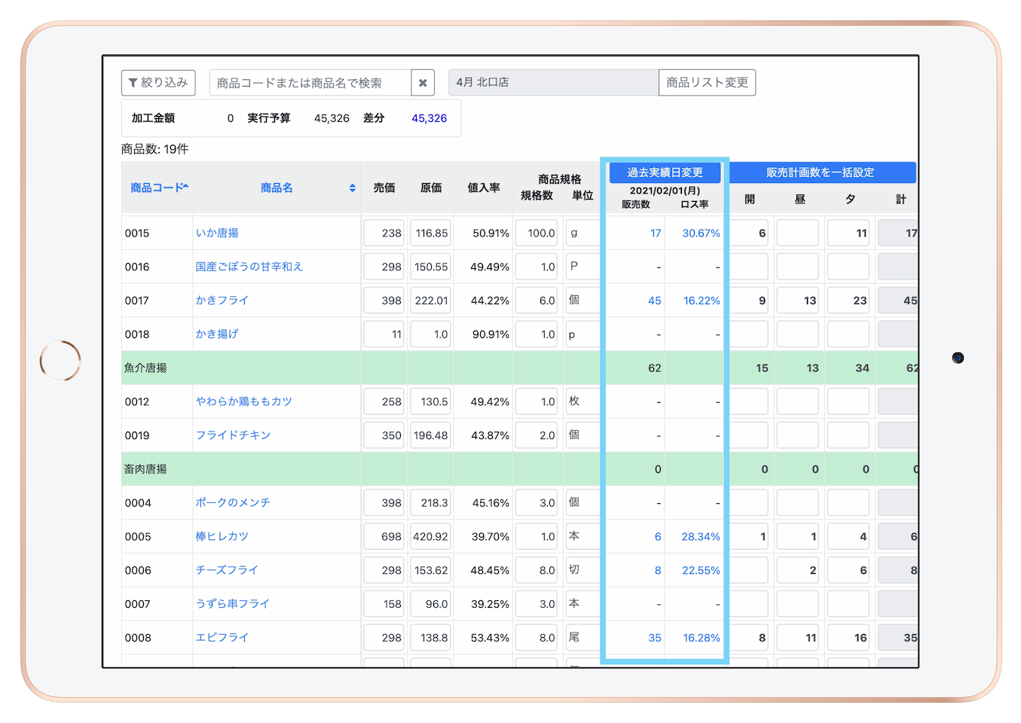
Task: Click the empty 昼 field for いか唐揚
Action: [798, 233]
